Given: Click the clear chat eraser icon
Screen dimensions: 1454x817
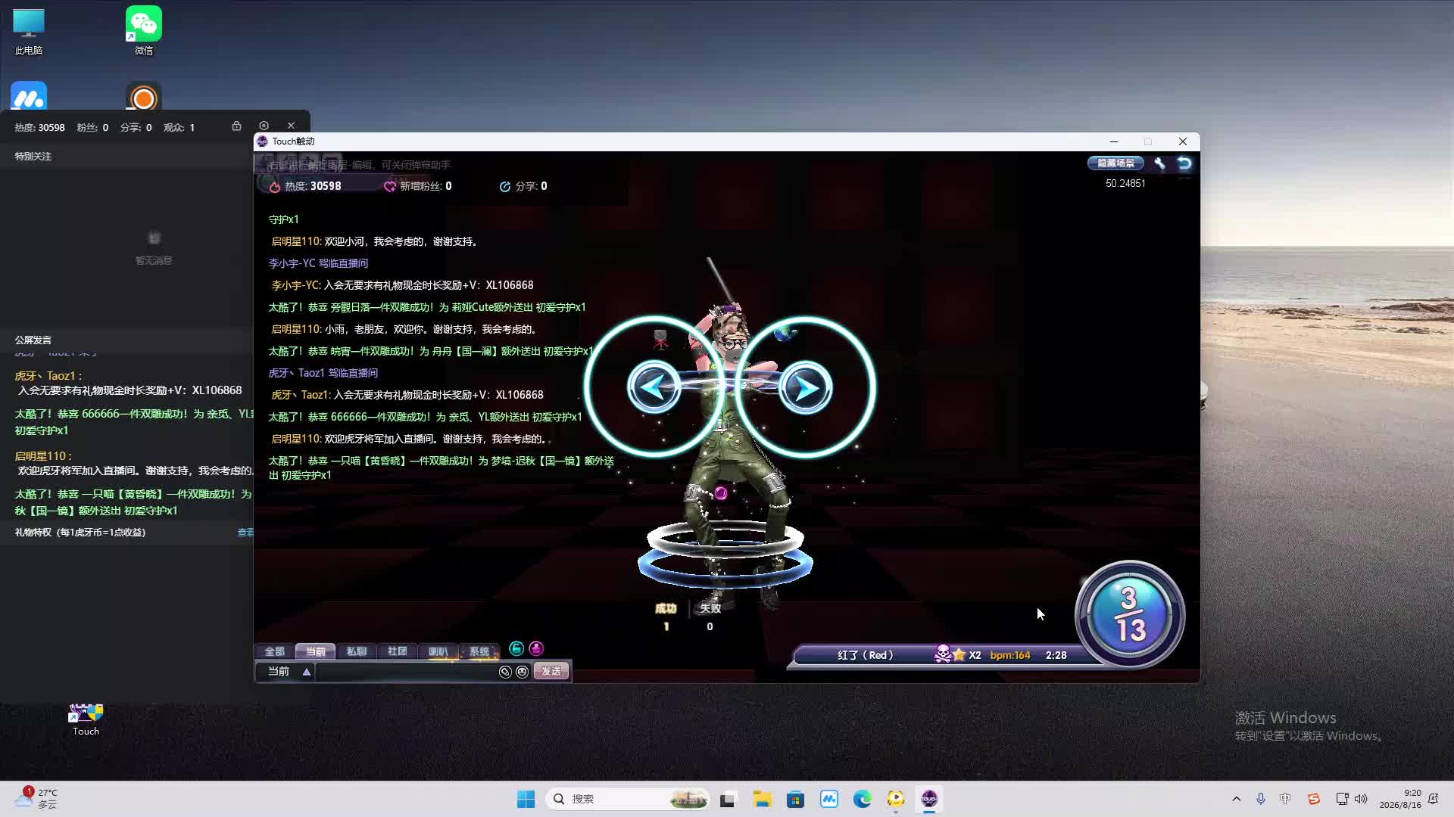Looking at the screenshot, I should point(505,672).
